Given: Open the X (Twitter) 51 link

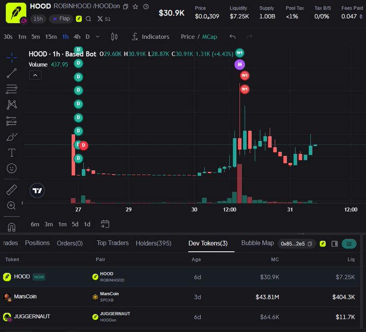Looking at the screenshot, I should pos(104,19).
